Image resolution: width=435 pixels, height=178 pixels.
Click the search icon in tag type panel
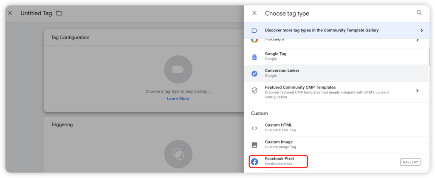point(419,13)
